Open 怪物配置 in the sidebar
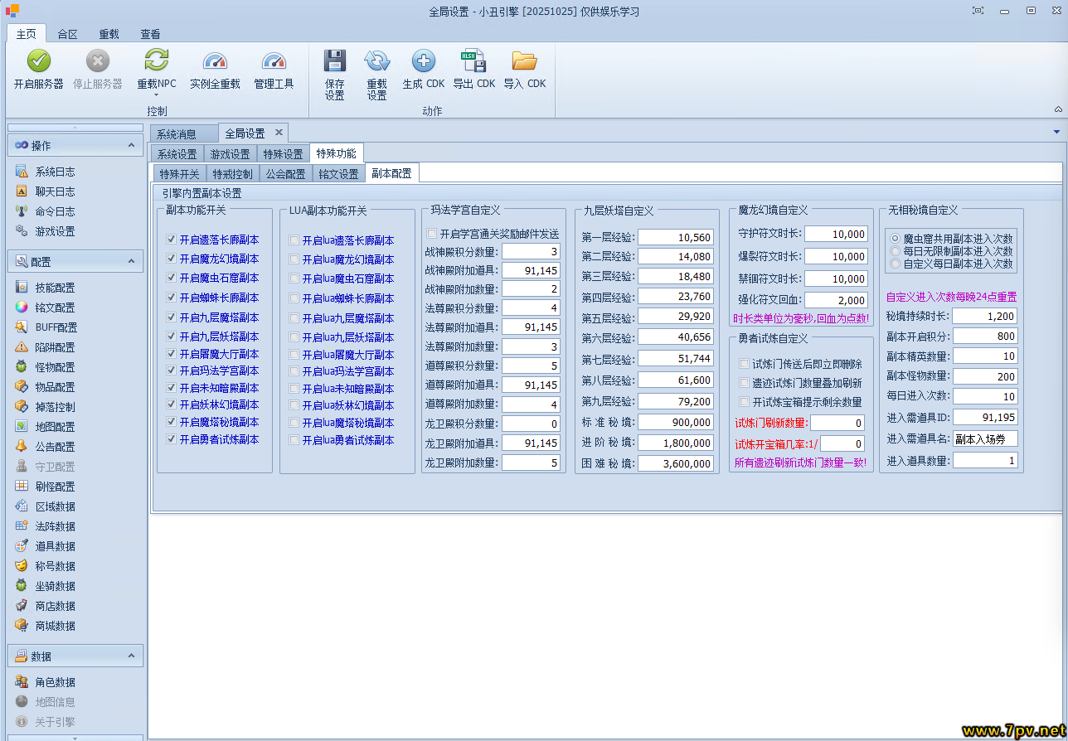The image size is (1068, 741). [x=55, y=367]
